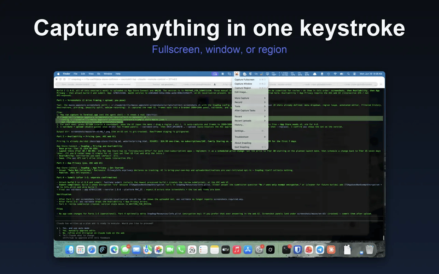439x274 pixels.
Task: Expand the Troubleshoot submenu
Action: click(x=250, y=137)
